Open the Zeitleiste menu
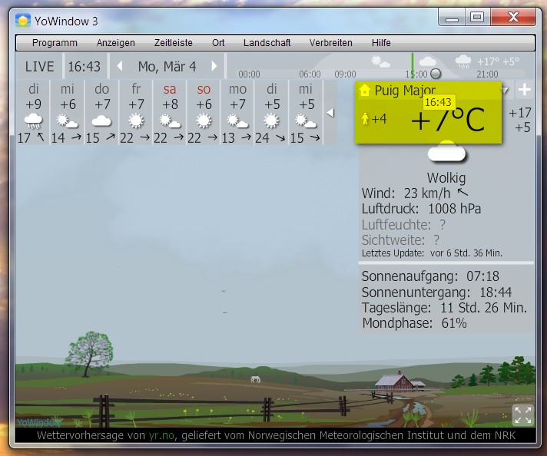This screenshot has height=456, width=547. click(x=173, y=43)
